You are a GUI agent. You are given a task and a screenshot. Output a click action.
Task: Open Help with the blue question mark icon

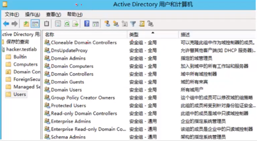[87, 24]
